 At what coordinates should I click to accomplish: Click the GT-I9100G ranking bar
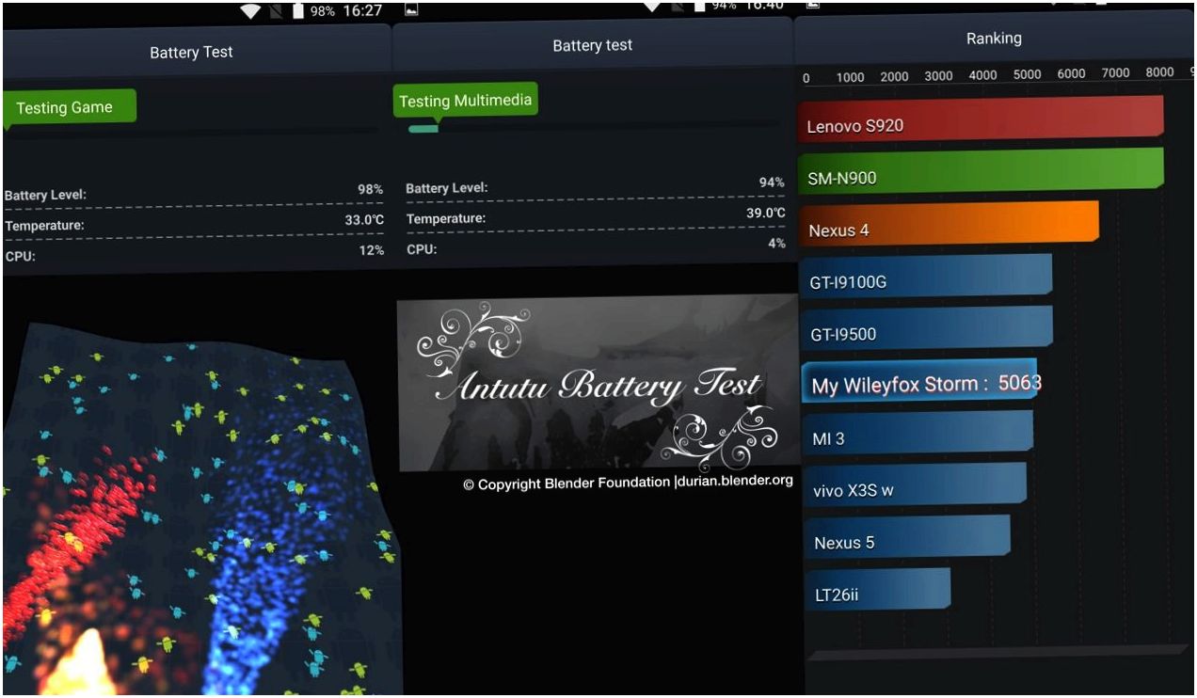pyautogui.click(x=926, y=277)
